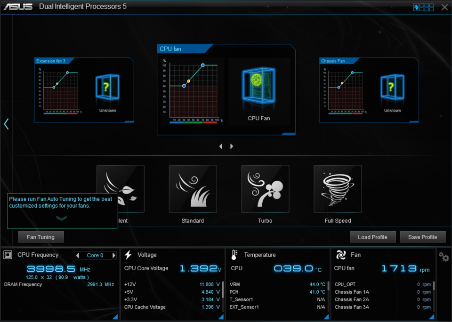Click the Fan Tuning button
The image size is (452, 322).
point(41,237)
